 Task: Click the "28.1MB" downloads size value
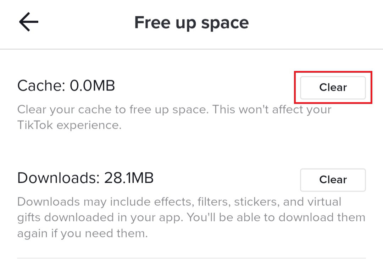tap(129, 178)
